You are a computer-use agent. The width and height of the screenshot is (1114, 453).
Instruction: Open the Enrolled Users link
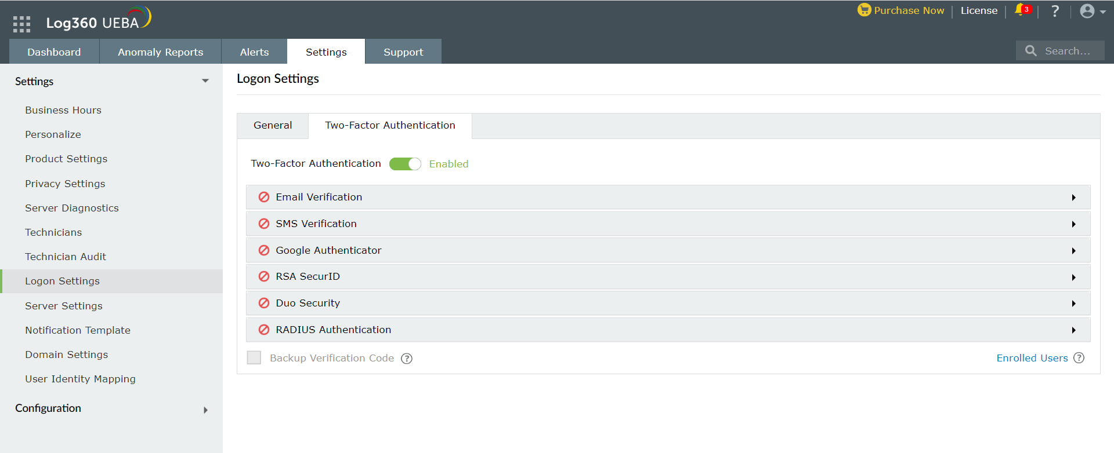pyautogui.click(x=1032, y=358)
